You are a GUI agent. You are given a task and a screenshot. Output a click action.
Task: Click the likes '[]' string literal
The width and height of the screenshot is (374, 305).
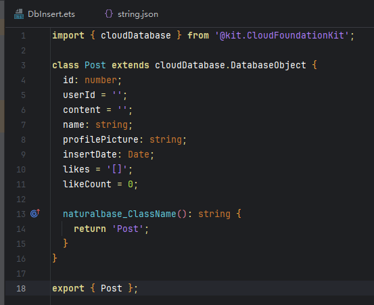[x=117, y=169]
